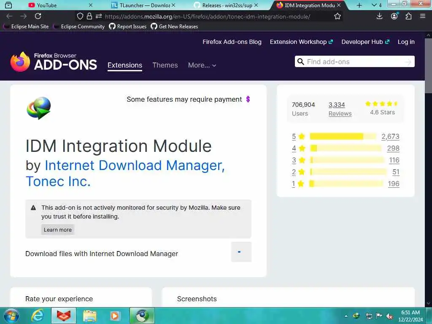Screen dimensions: 432x324
Task: Click the purple dollar payment icon
Action: point(248,99)
